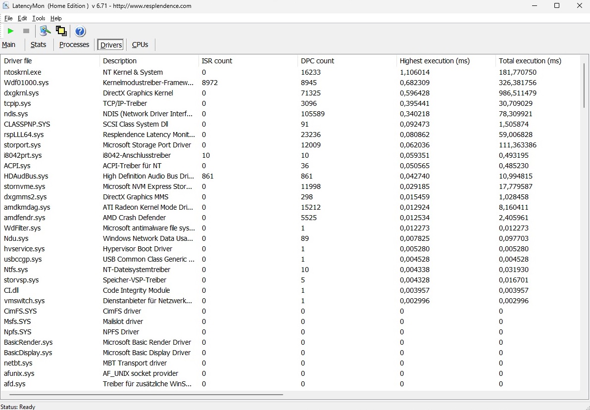Image resolution: width=590 pixels, height=410 pixels.
Task: Open the Tools menu
Action: click(39, 18)
